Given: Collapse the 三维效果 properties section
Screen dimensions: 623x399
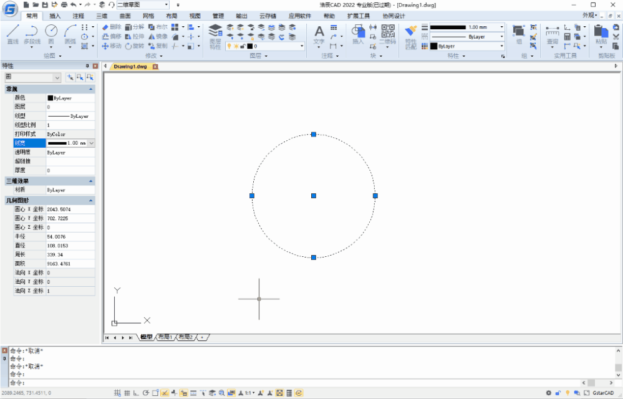Looking at the screenshot, I should [x=90, y=181].
